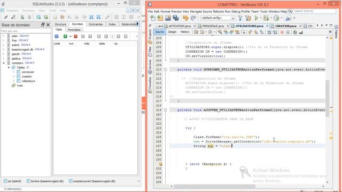
Task: Expand the connexion table node
Action: click(x=14, y=72)
